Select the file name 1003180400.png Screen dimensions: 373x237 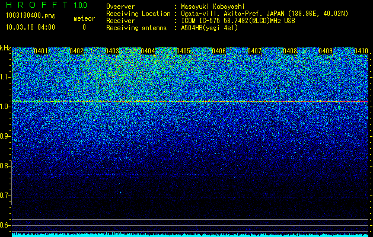tap(31, 16)
